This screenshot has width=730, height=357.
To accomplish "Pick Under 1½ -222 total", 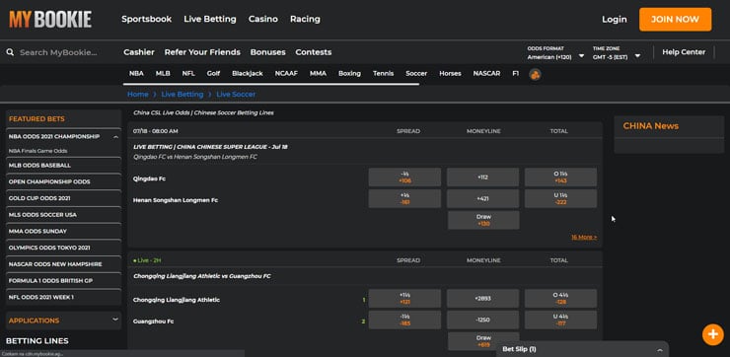I will tap(560, 199).
